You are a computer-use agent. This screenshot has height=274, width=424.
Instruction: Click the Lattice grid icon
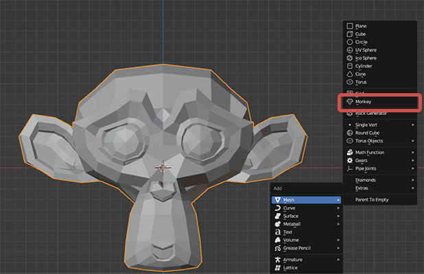click(277, 268)
